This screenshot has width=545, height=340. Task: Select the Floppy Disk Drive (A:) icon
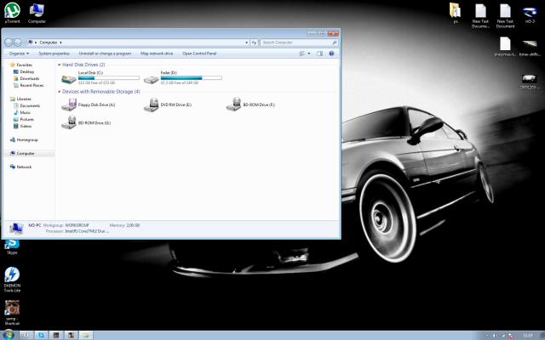pos(70,104)
